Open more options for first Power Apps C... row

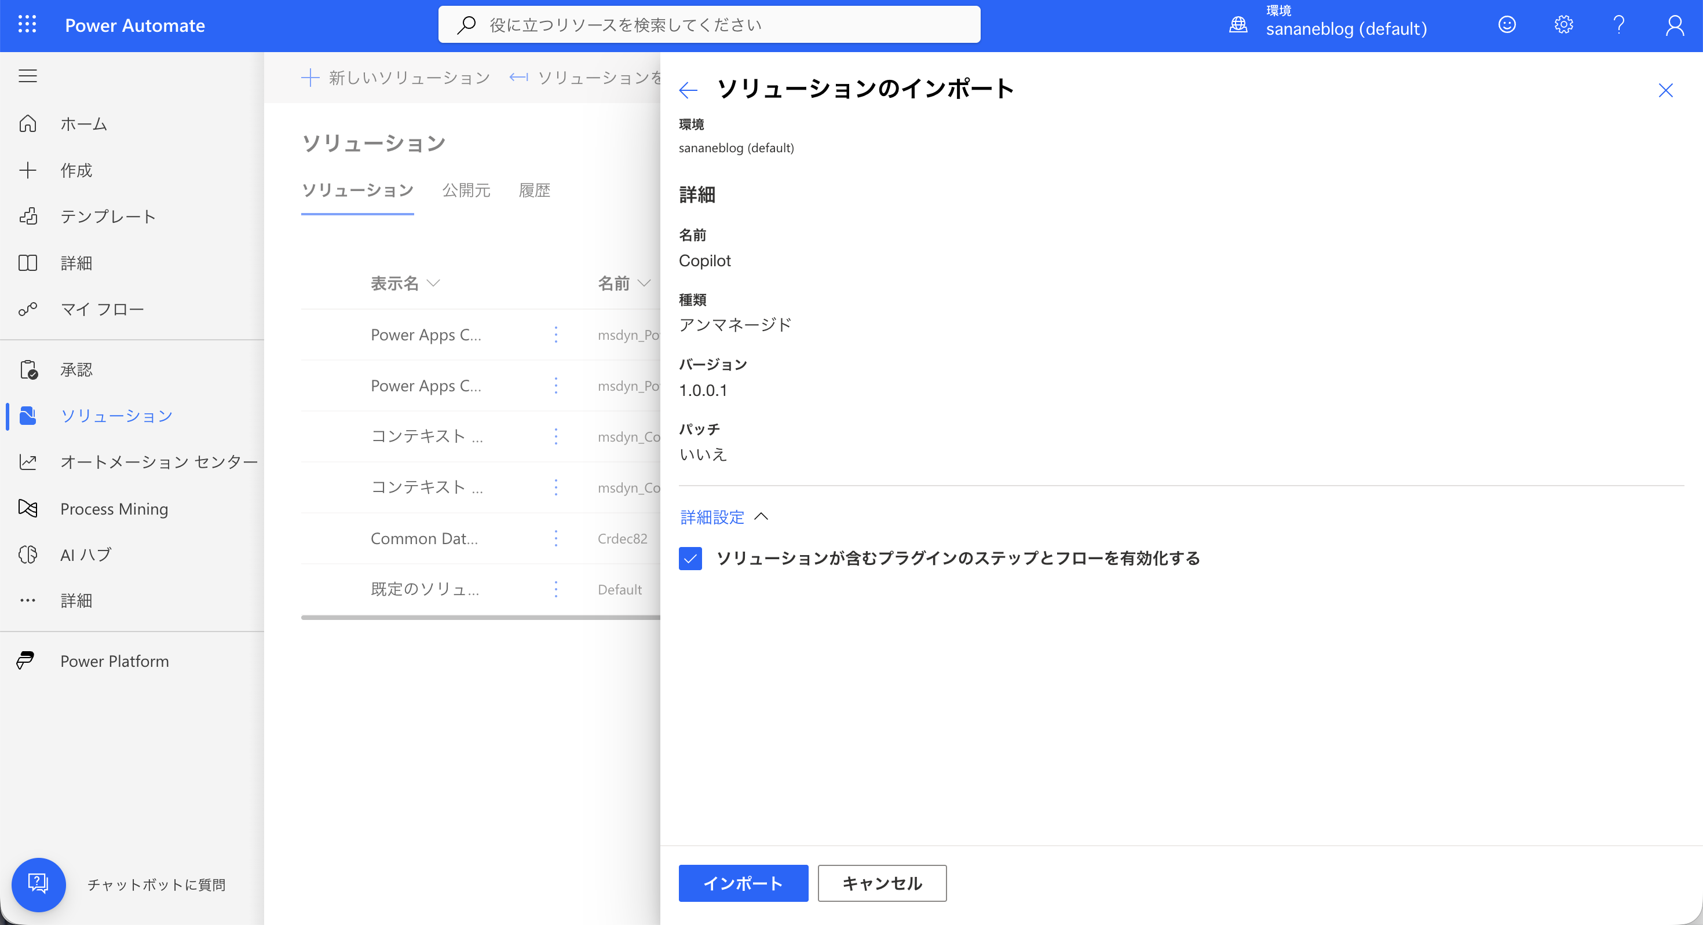click(x=556, y=335)
